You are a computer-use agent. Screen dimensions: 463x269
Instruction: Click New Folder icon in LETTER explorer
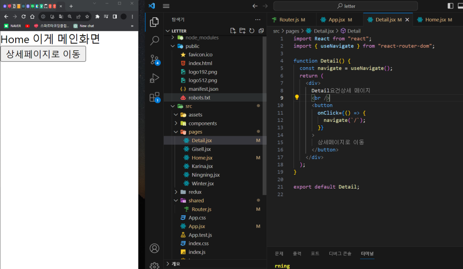[242, 31]
